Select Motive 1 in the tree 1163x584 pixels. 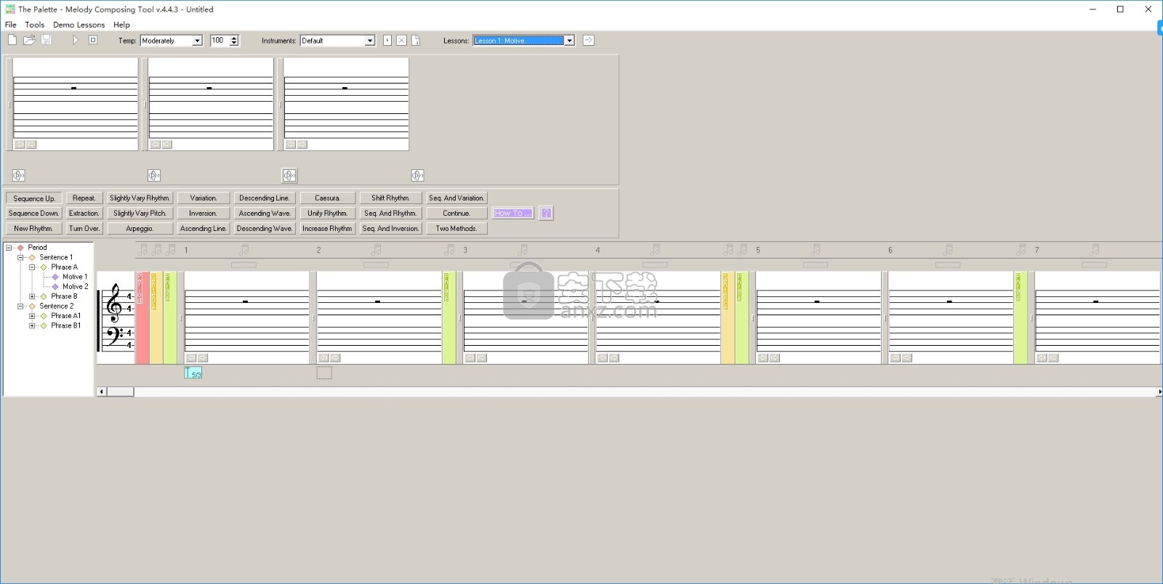pos(74,277)
